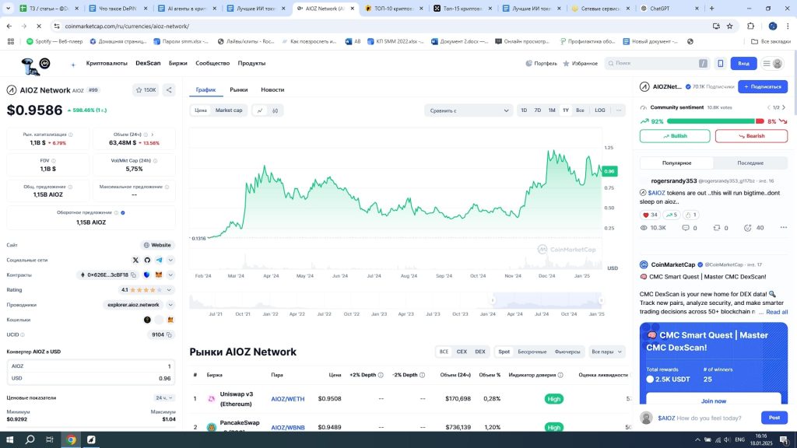Open the X (Twitter) social link icon
This screenshot has height=448, width=797.
click(x=135, y=260)
